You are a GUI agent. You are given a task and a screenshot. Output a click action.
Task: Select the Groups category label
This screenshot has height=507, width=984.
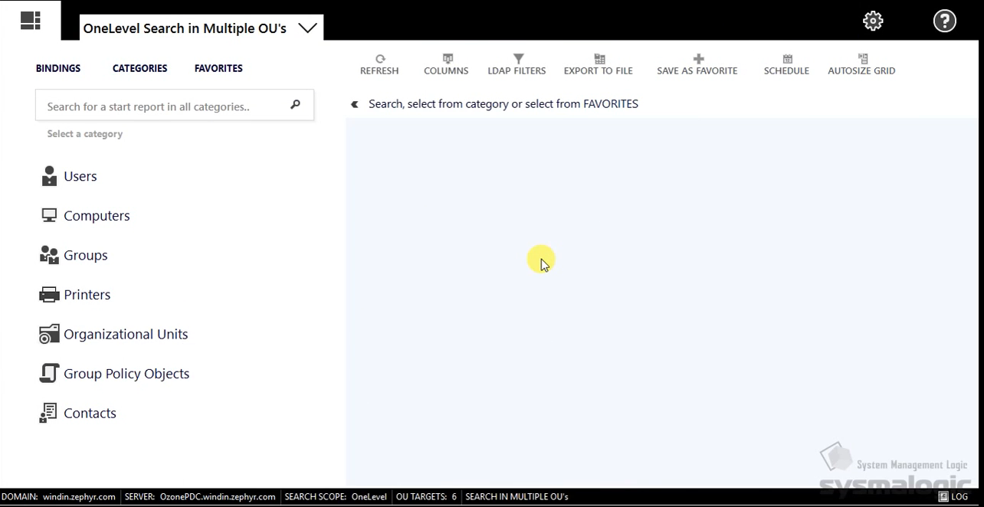click(x=86, y=255)
